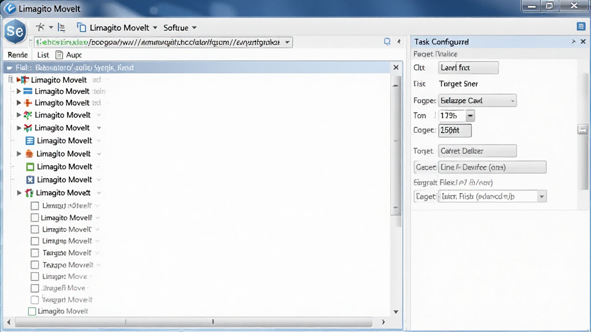Viewport: 591px width, 332px height.
Task: Collapse the Fiel panel header triangle
Action: click(x=9, y=68)
